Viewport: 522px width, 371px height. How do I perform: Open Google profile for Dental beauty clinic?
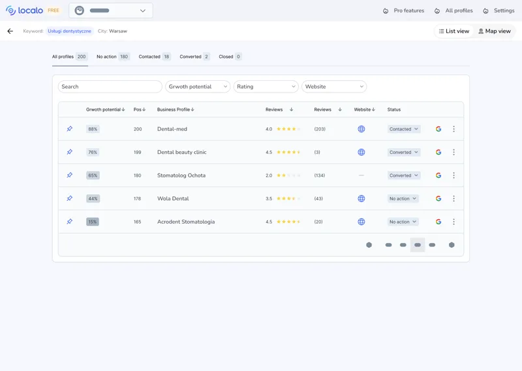tap(438, 152)
